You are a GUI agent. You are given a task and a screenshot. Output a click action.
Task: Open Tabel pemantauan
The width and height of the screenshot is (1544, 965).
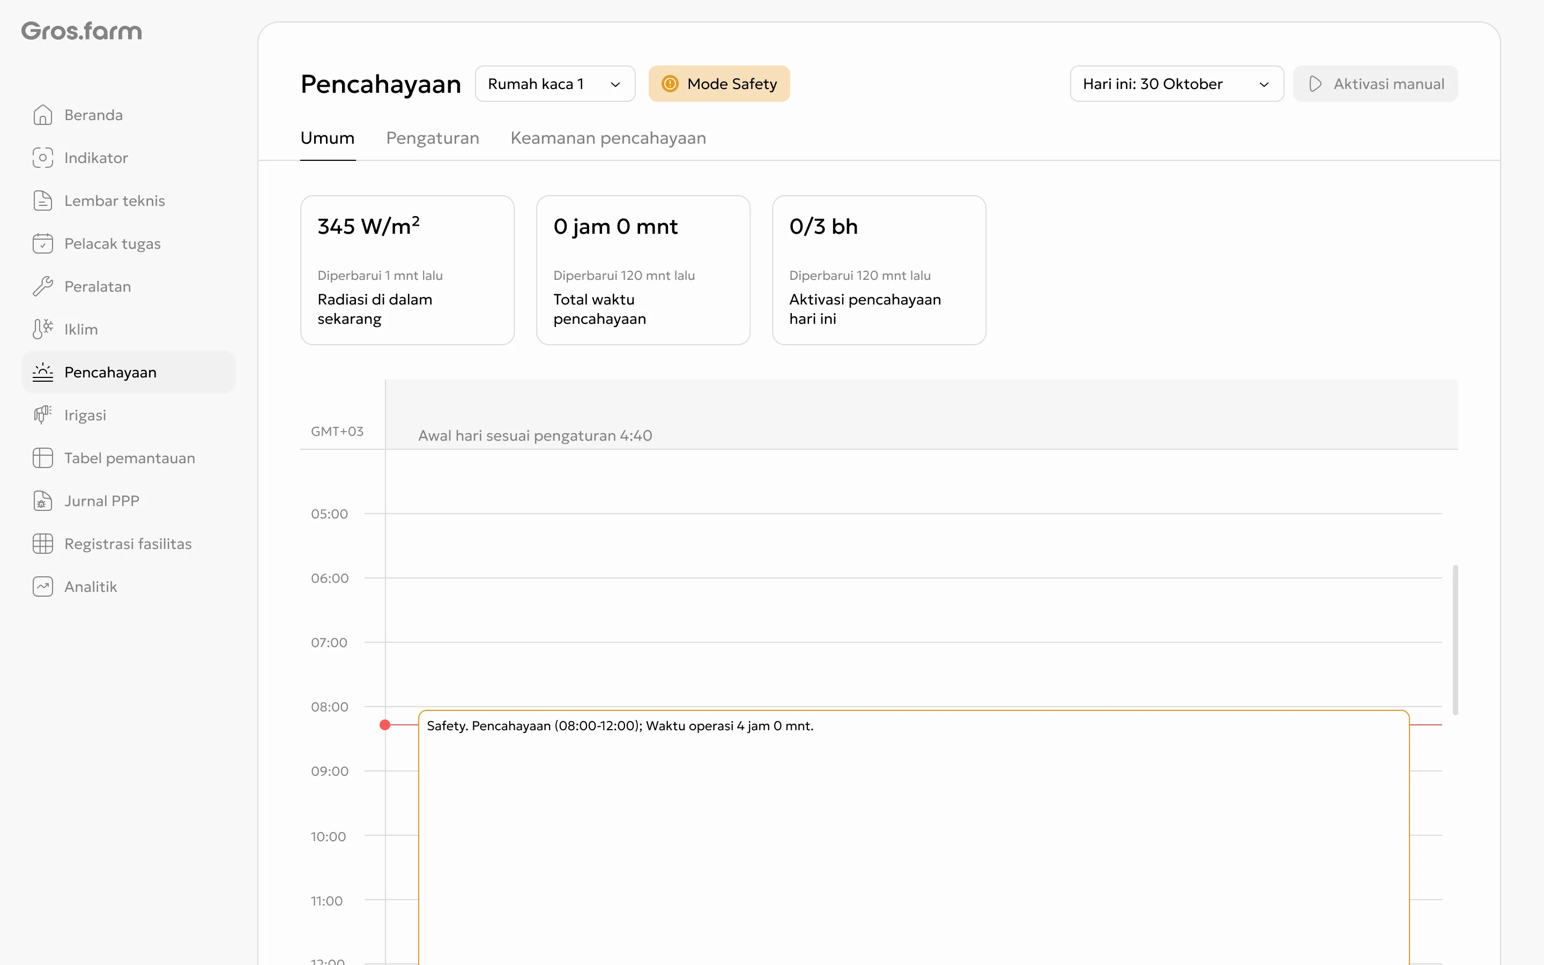tap(128, 458)
